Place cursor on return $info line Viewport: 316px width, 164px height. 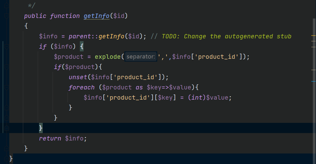tap(63, 138)
